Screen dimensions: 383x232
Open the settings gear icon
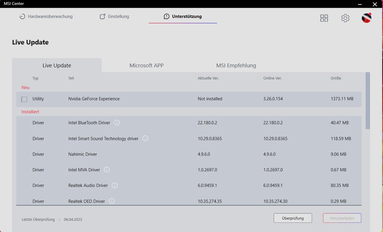(x=345, y=18)
